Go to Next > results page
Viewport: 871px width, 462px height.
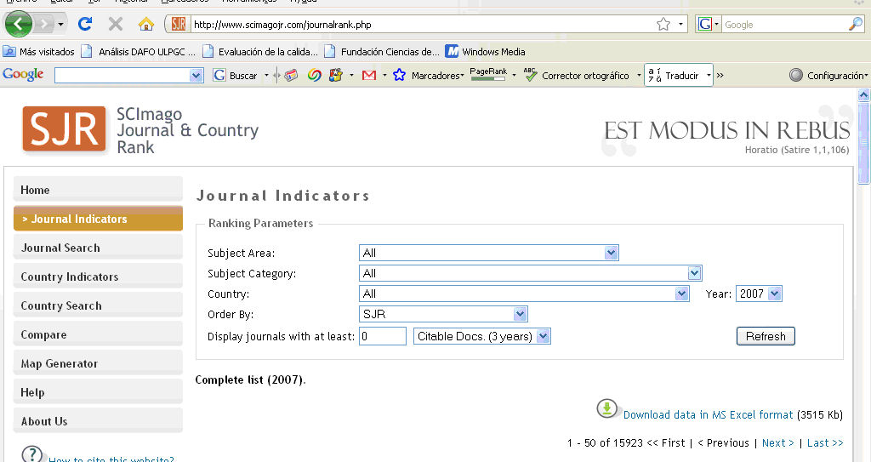777,443
